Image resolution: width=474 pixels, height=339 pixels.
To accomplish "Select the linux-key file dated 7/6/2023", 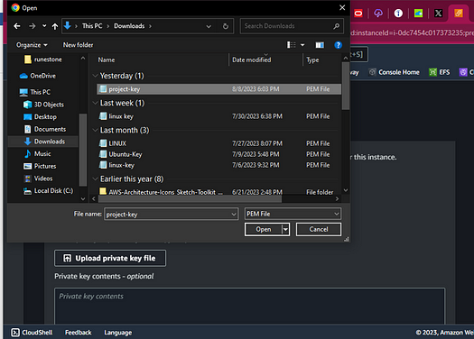I will click(218, 165).
